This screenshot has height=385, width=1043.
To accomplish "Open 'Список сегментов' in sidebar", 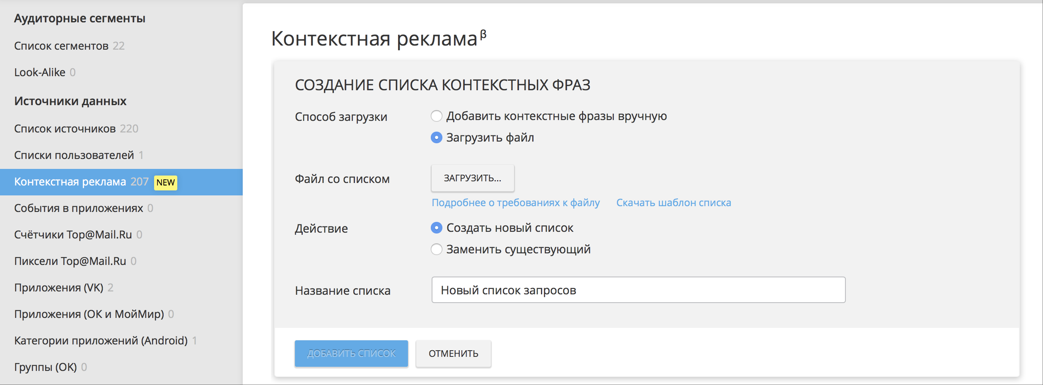I will point(61,46).
